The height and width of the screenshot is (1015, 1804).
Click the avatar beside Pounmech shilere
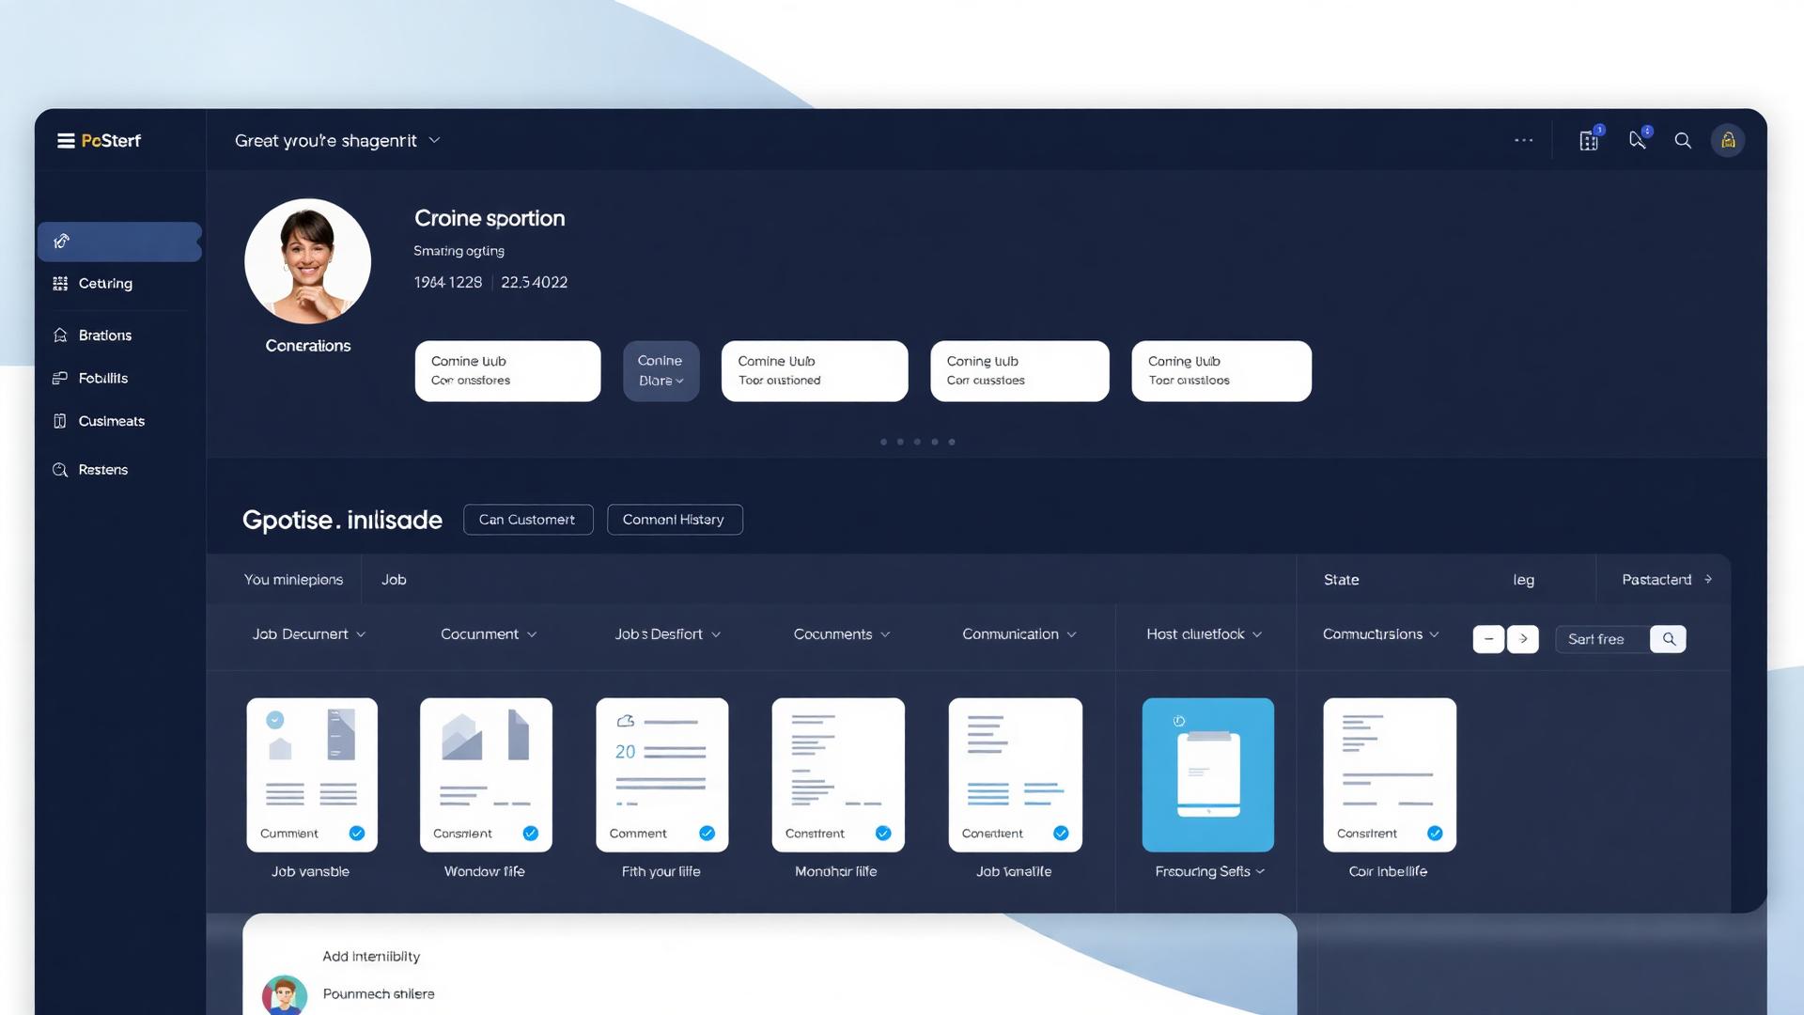285,995
